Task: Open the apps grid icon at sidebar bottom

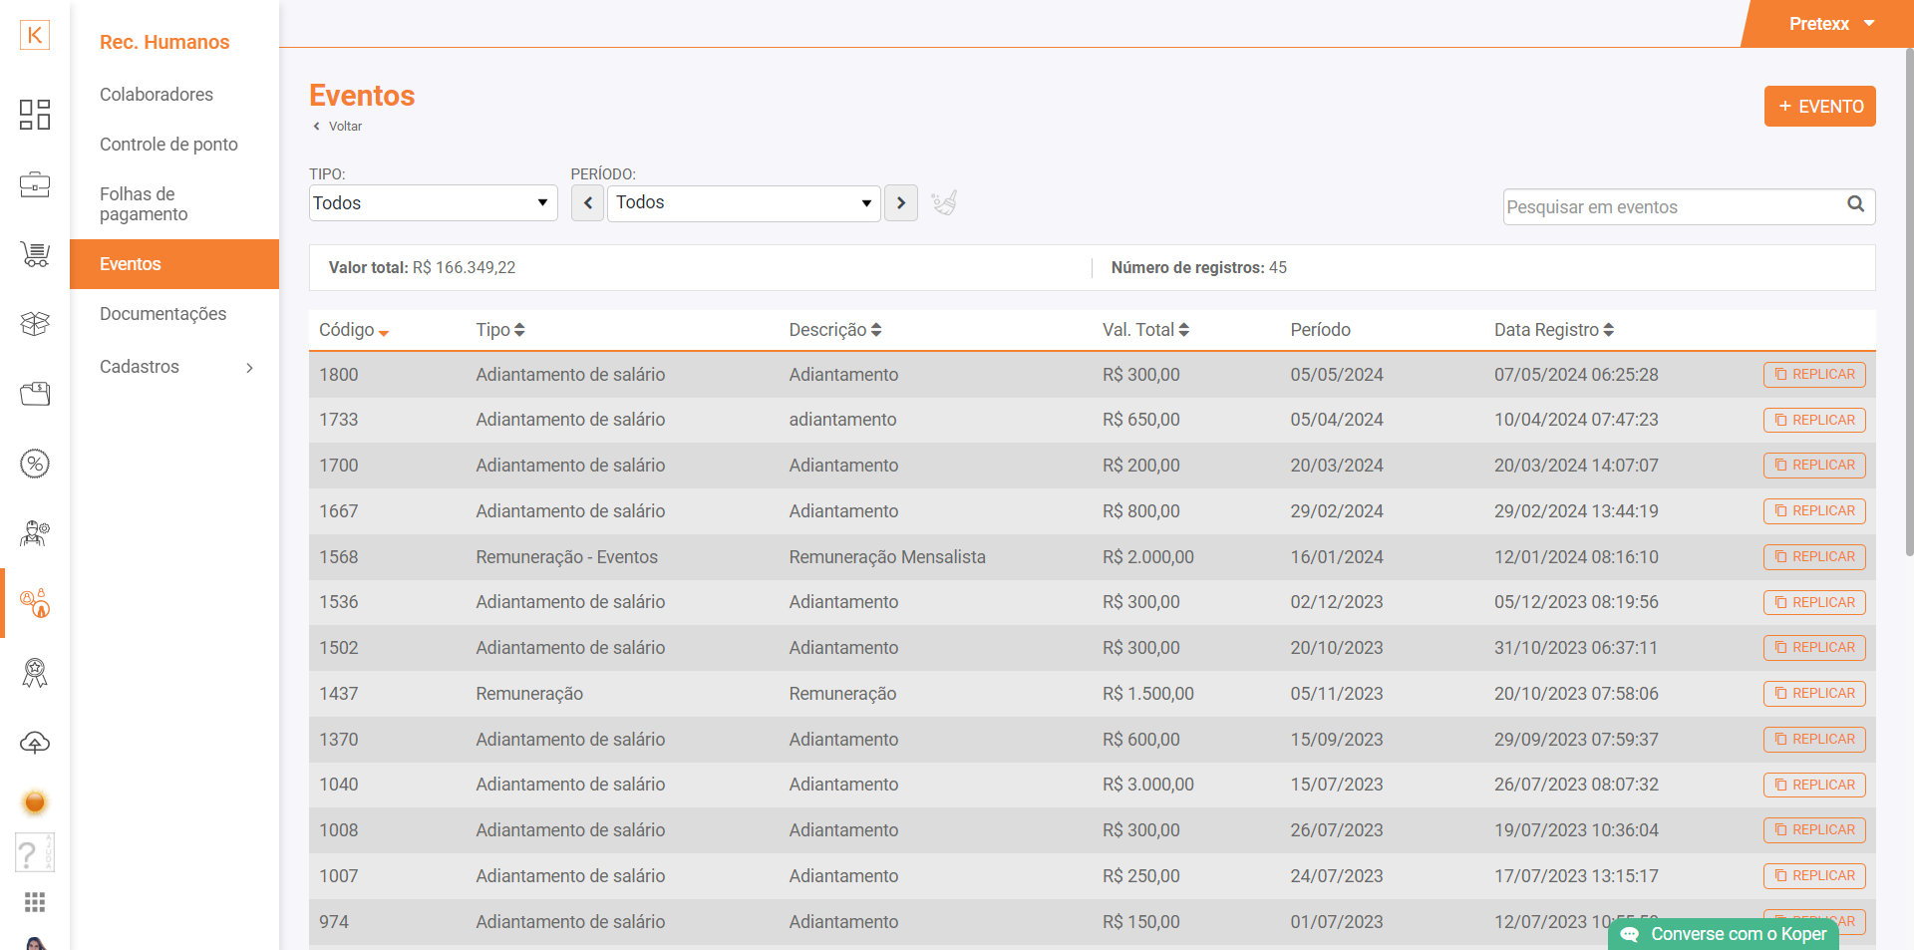Action: [35, 902]
